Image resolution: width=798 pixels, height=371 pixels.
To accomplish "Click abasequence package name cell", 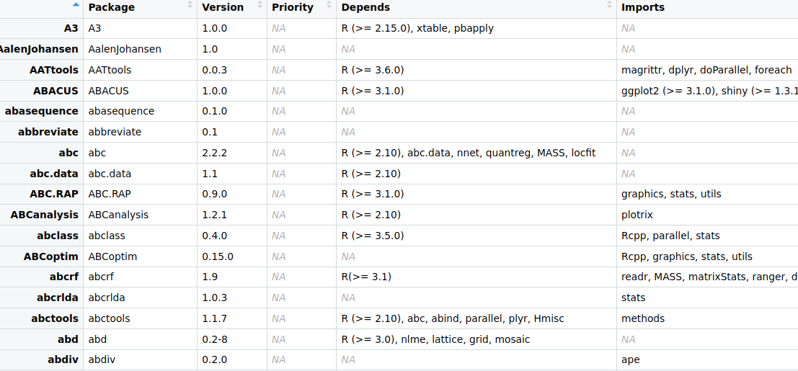I will [141, 112].
